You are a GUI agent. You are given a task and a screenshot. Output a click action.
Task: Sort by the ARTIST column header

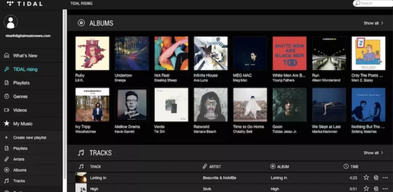[x=215, y=166]
